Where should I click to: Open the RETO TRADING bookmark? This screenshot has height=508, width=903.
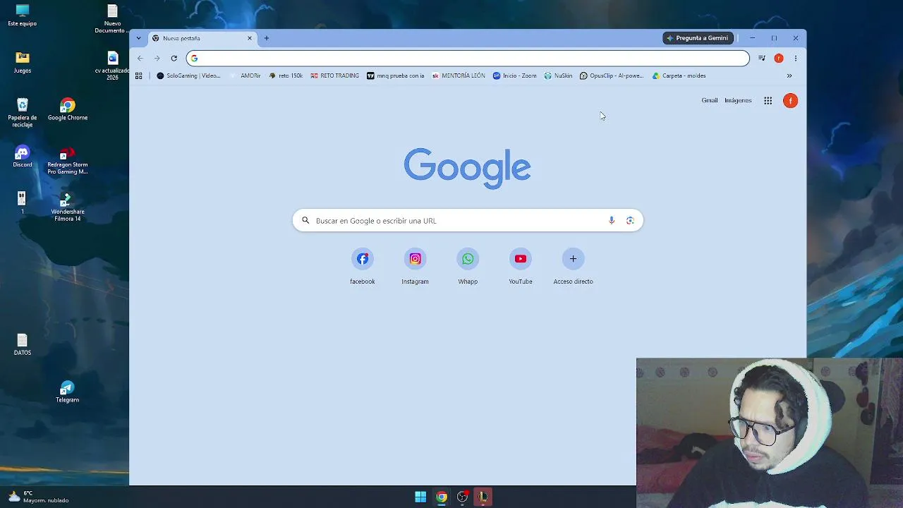tap(334, 75)
